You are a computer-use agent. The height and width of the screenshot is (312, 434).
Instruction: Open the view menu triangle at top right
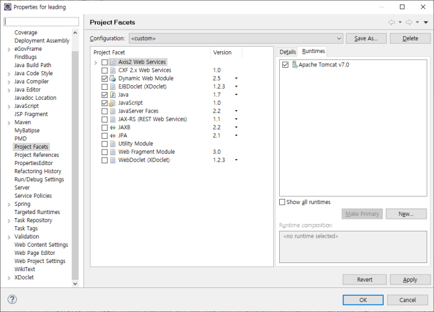coord(426,22)
